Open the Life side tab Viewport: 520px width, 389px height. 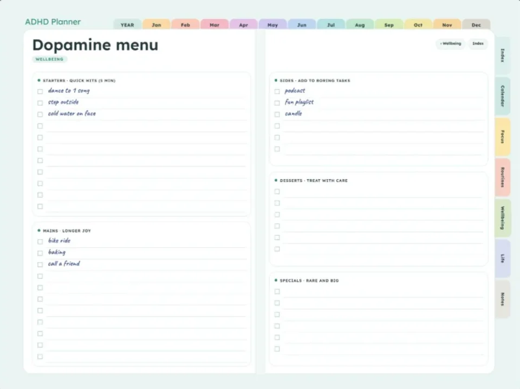[503, 259]
